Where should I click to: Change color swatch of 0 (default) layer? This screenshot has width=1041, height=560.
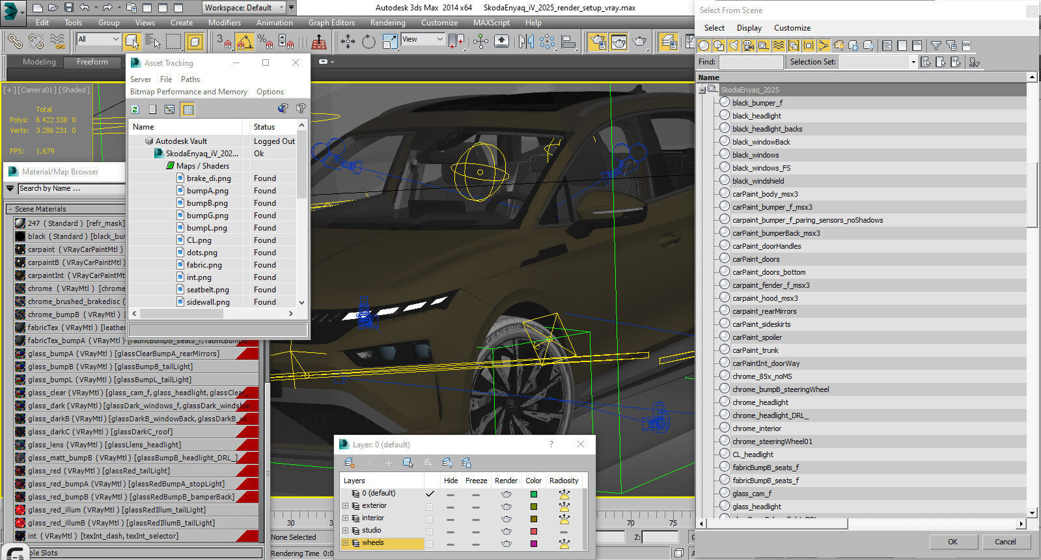[x=534, y=494]
